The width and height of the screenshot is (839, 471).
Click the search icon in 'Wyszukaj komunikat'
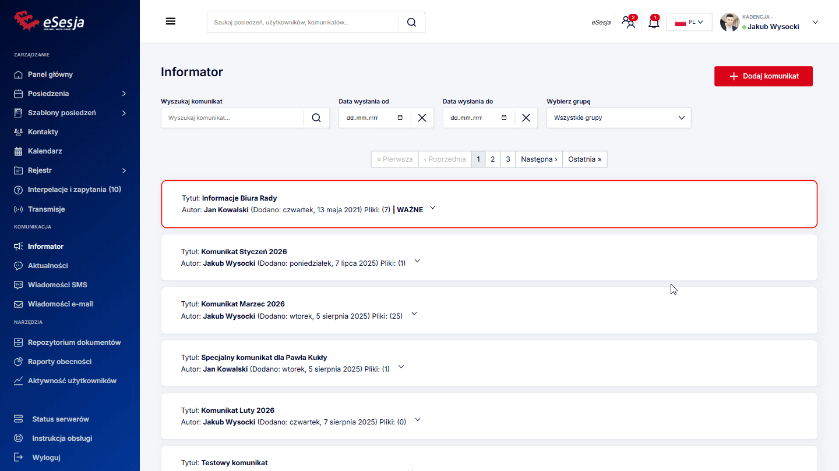(316, 117)
